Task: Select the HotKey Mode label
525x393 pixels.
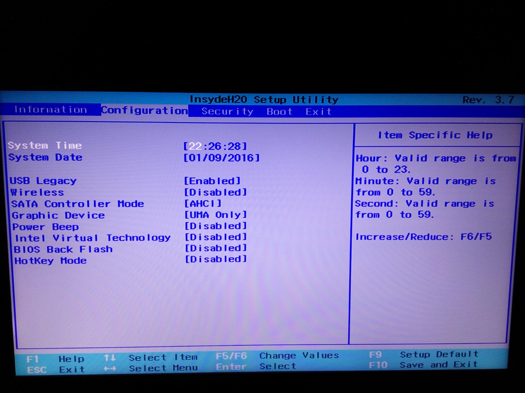Action: [x=50, y=261]
